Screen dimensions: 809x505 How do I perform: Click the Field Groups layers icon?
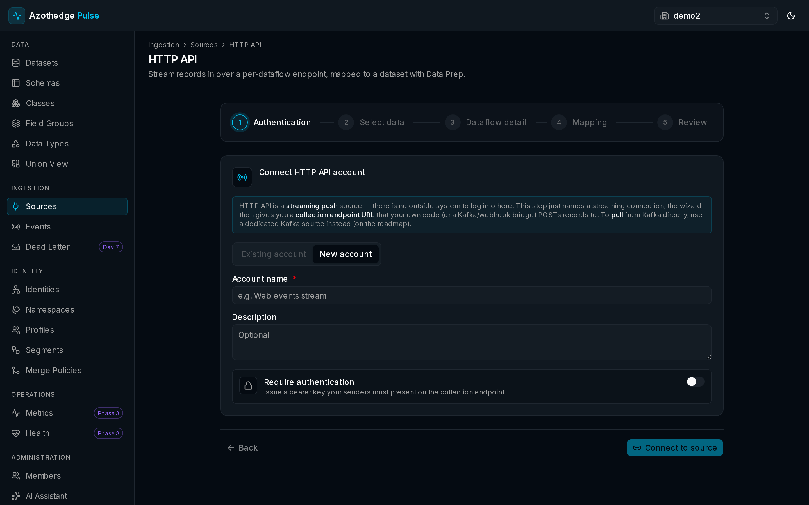coord(16,123)
